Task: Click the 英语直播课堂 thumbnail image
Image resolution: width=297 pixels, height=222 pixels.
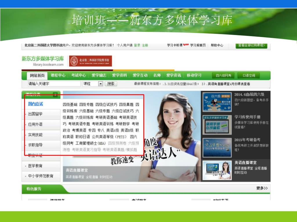Action: [x=217, y=170]
